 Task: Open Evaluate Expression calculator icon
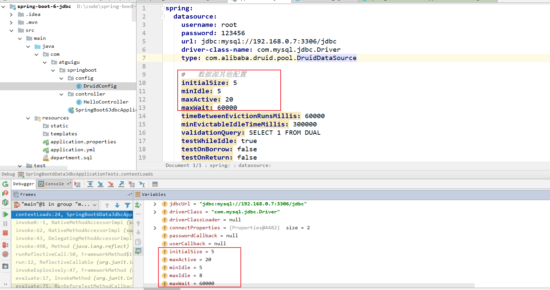click(155, 184)
